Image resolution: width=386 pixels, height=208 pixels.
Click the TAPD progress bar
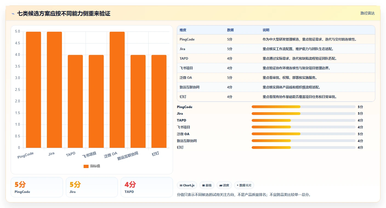(303, 120)
